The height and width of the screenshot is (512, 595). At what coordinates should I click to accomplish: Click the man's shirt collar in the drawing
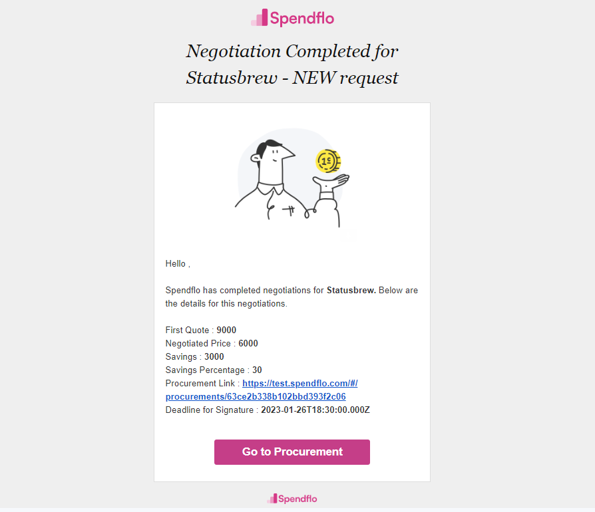(x=271, y=188)
